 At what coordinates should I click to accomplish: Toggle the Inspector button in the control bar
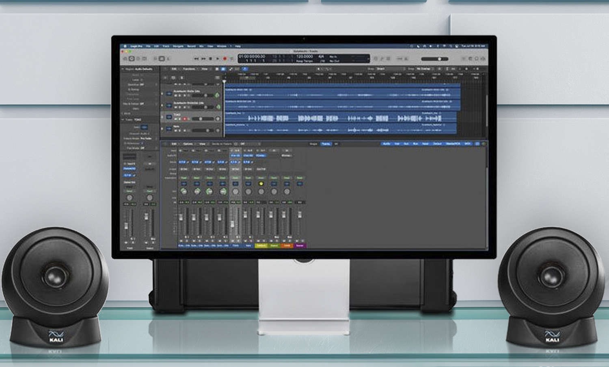coord(132,59)
